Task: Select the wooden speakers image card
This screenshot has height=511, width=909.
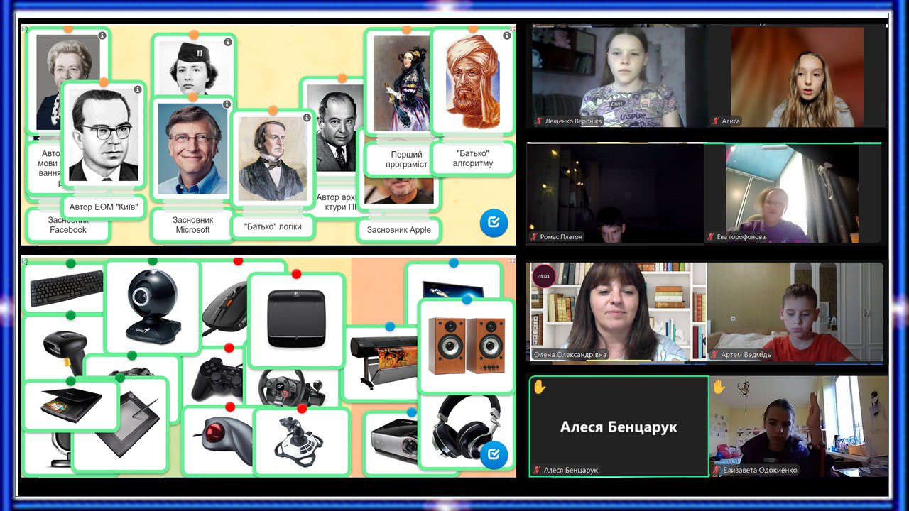Action: [466, 346]
